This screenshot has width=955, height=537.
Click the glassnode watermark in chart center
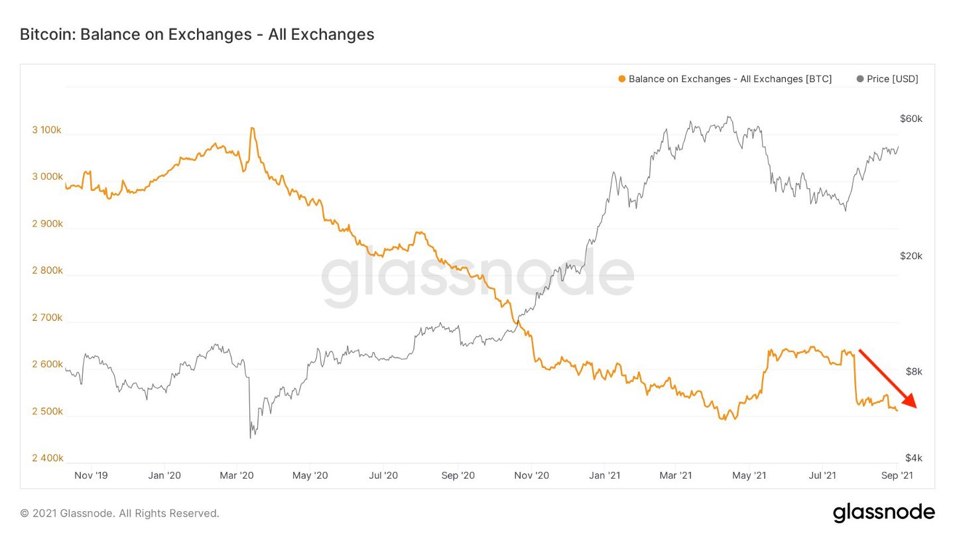click(477, 279)
